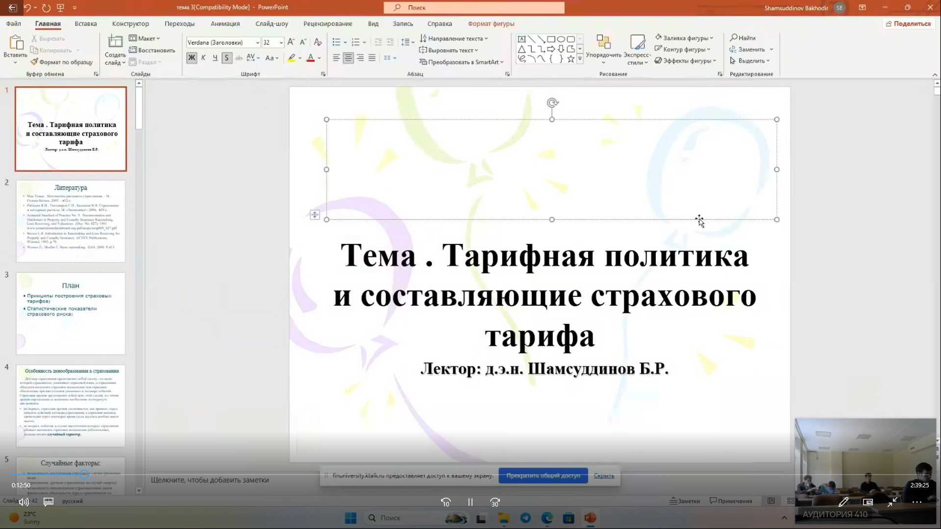Toggle italic formatting button

(203, 58)
